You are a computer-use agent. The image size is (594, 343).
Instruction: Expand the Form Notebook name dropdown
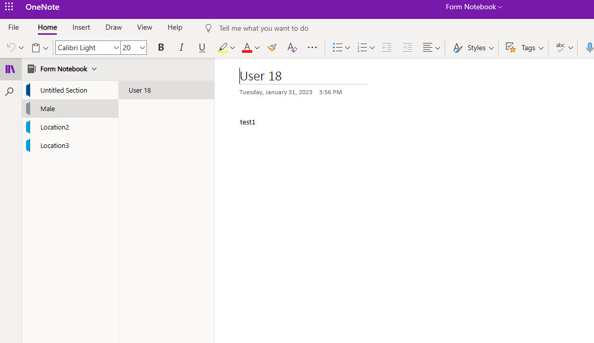[x=94, y=69]
